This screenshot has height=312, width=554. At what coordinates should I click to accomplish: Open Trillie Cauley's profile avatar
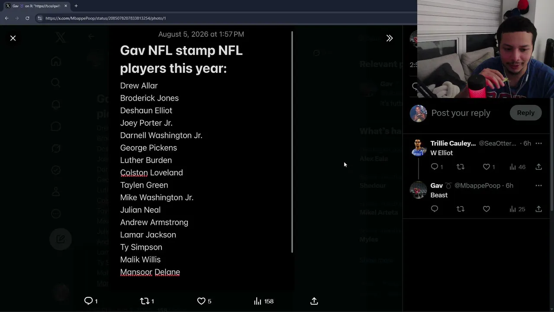click(418, 148)
